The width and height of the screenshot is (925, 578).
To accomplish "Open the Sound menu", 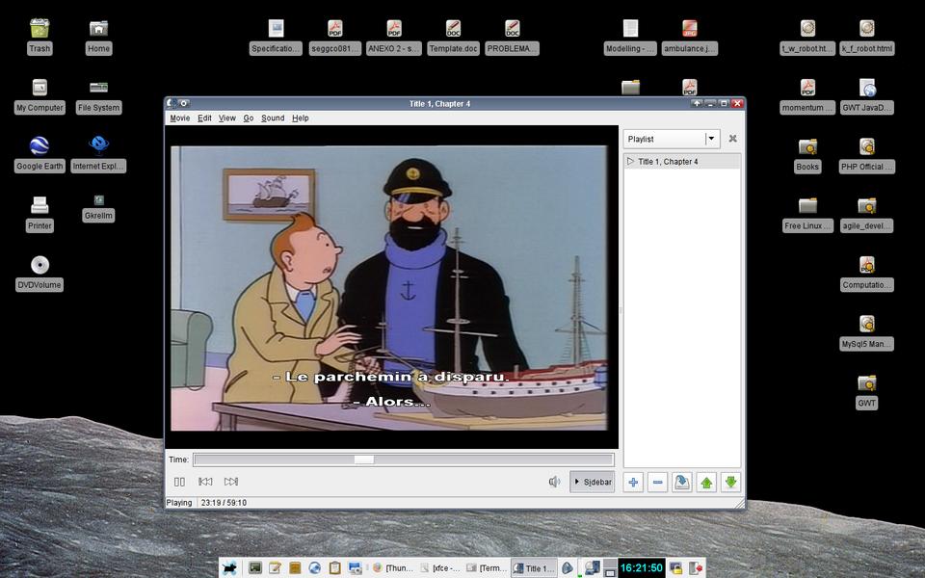I will [273, 118].
